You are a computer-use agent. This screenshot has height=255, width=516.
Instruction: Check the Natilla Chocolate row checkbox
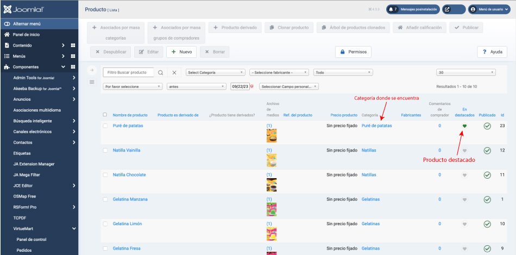pos(105,175)
